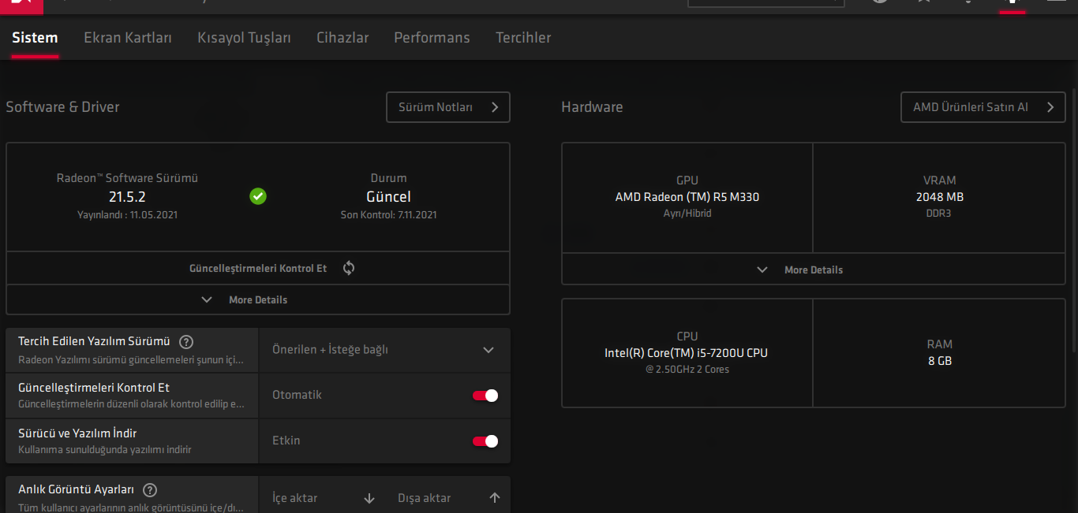Open the Kısayol Tuşları tab
Image resolution: width=1078 pixels, height=513 pixels.
[x=244, y=38]
